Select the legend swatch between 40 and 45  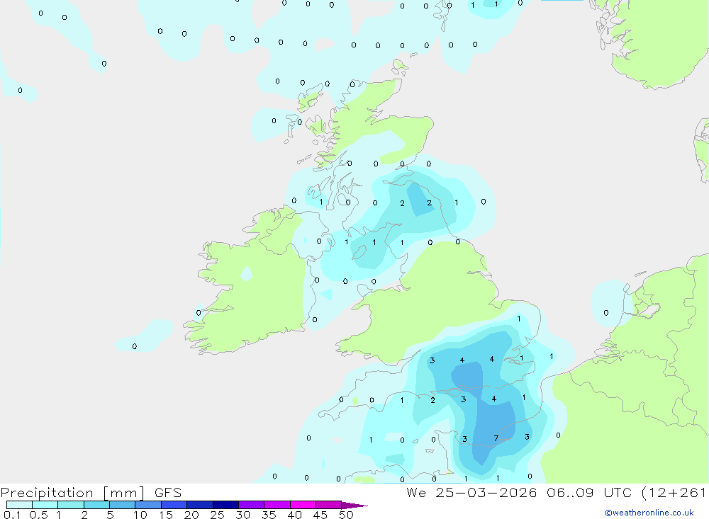click(x=303, y=505)
